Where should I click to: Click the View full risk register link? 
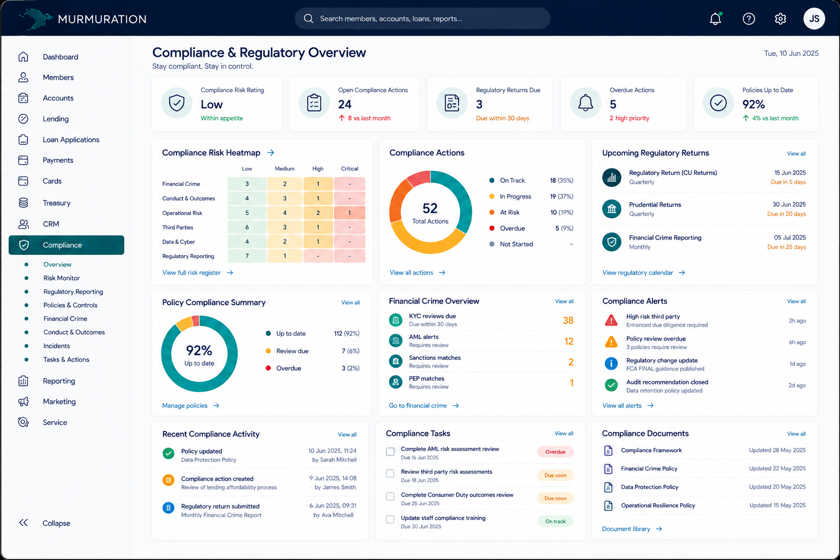197,272
